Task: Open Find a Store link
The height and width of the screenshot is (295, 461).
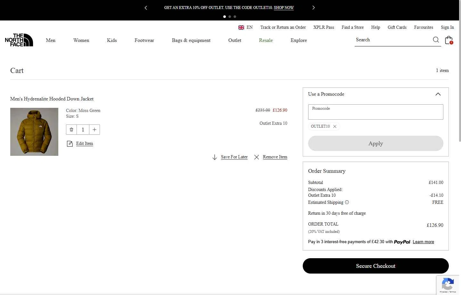Action: (x=352, y=28)
